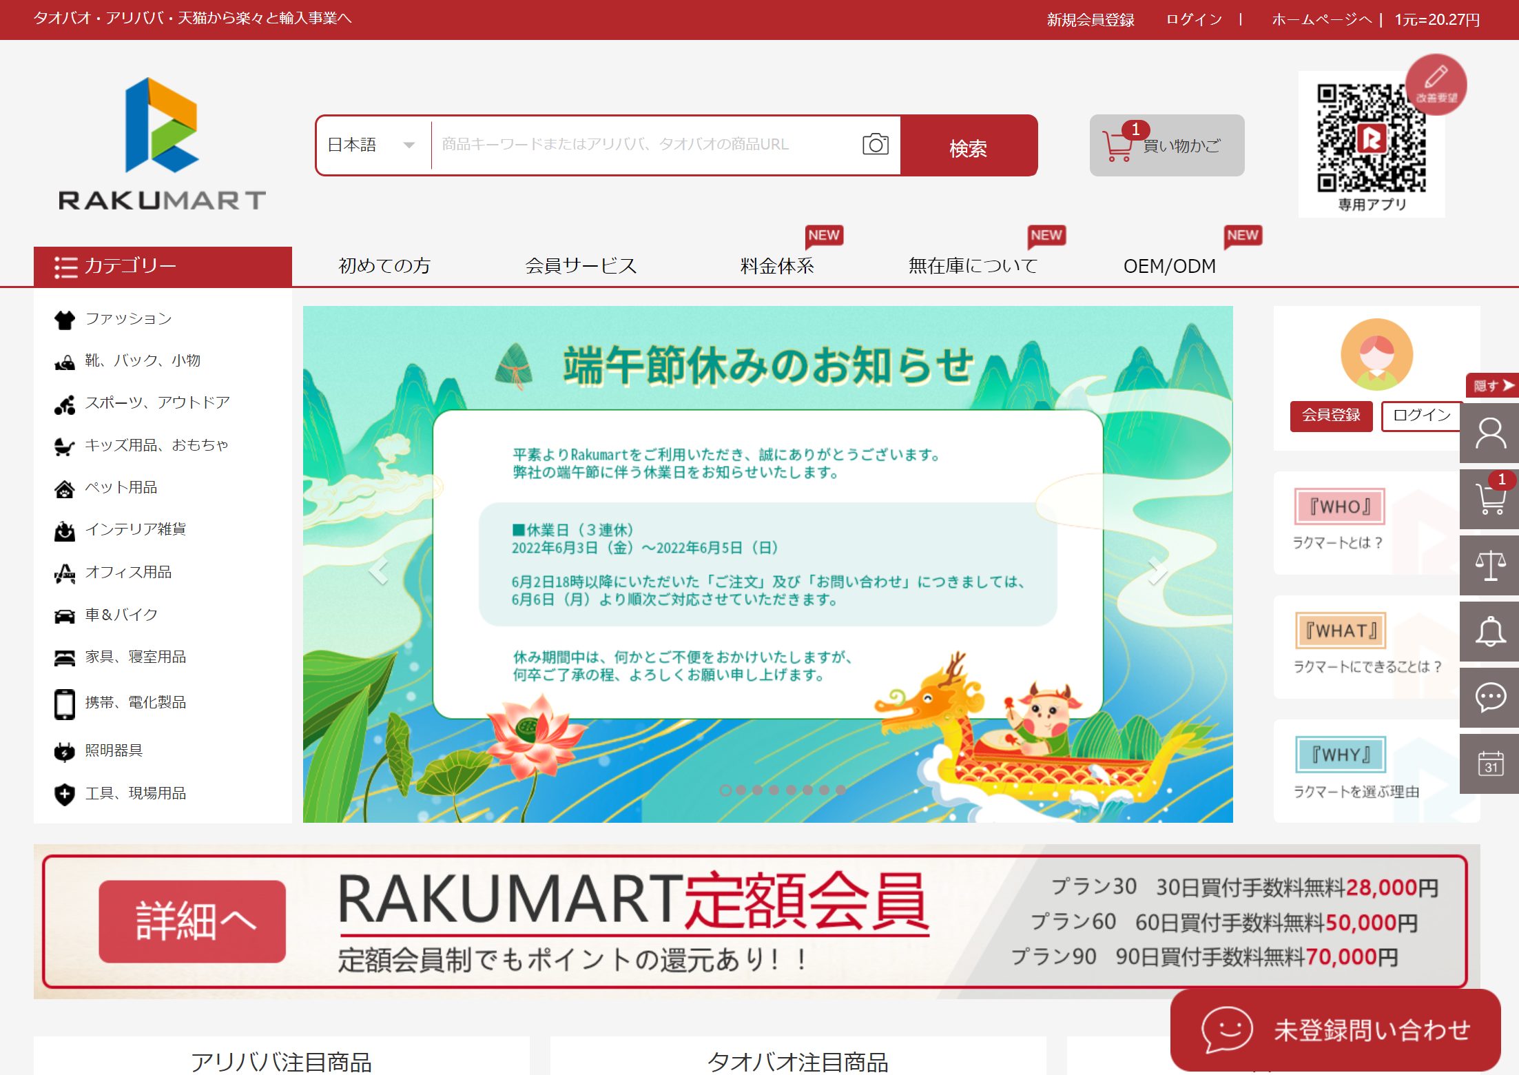Click the sports and outdoor cyclist icon

(x=65, y=405)
